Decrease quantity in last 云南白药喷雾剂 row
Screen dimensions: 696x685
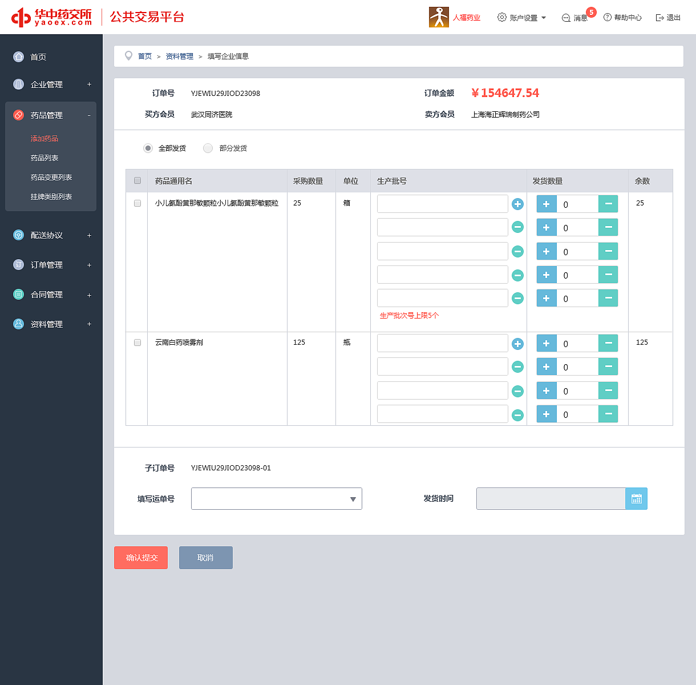[608, 414]
